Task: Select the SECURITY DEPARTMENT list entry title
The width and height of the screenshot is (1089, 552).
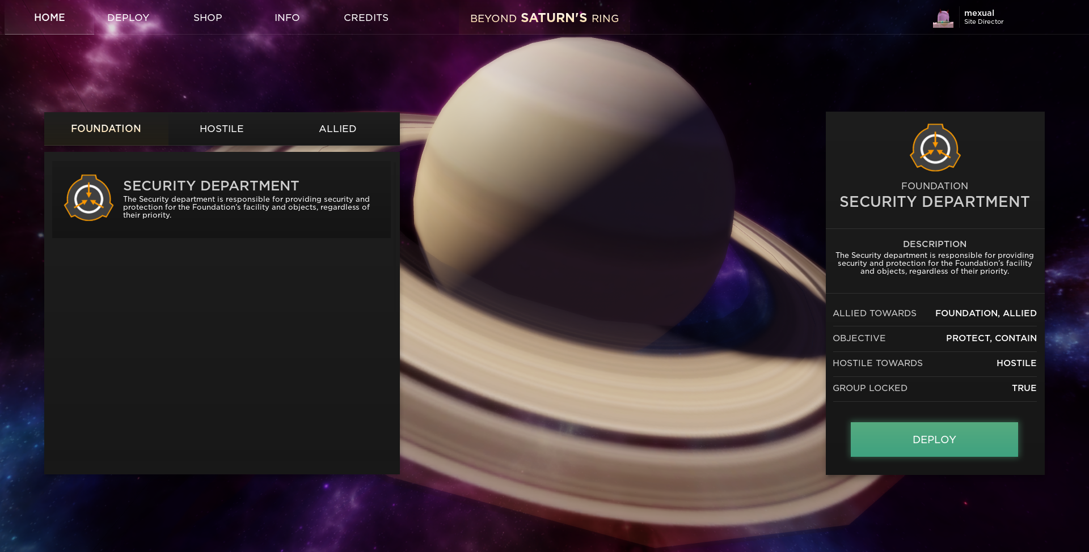Action: [x=211, y=186]
